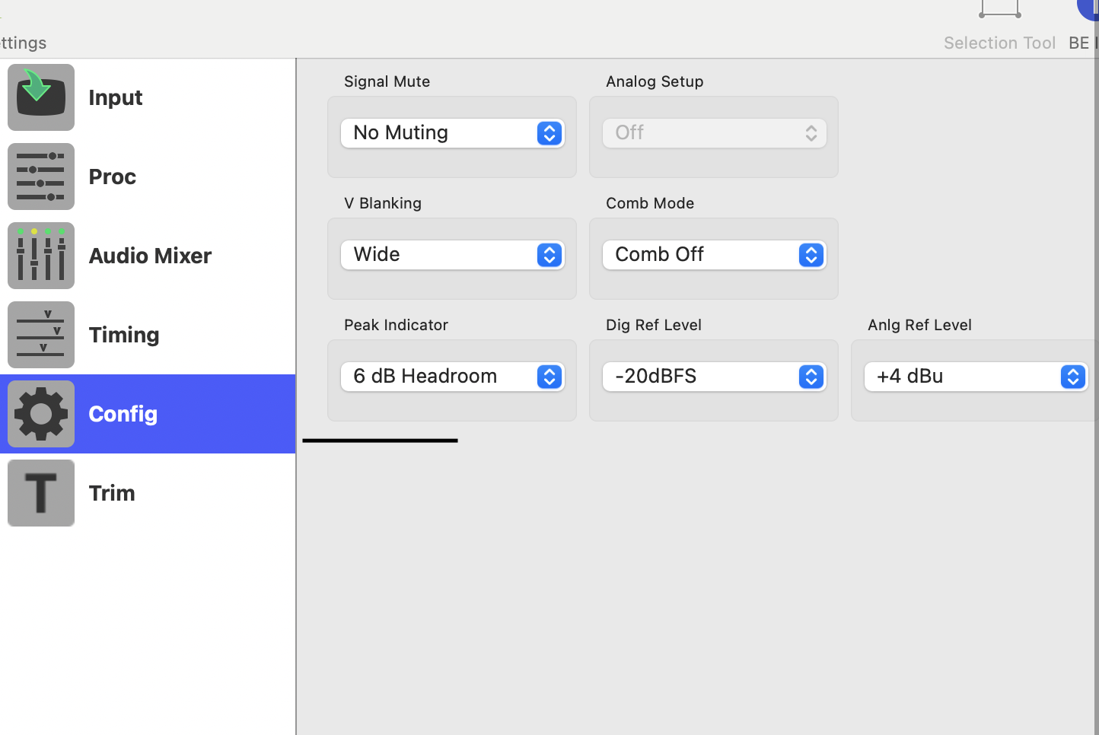The height and width of the screenshot is (735, 1099).
Task: Switch to the Audio Mixer section label
Action: pos(150,256)
